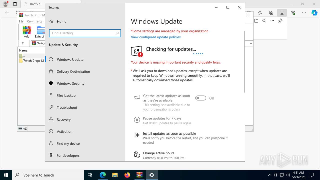Image resolution: width=320 pixels, height=180 pixels.
Task: Click the magnifier icon in Find a setting box
Action: [117, 33]
